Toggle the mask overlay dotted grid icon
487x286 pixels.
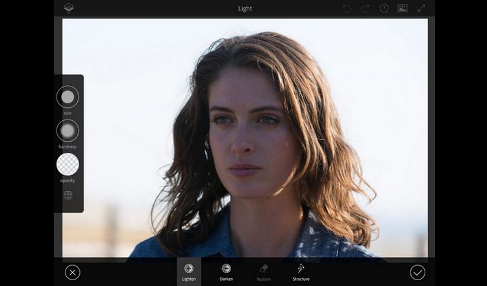[68, 195]
